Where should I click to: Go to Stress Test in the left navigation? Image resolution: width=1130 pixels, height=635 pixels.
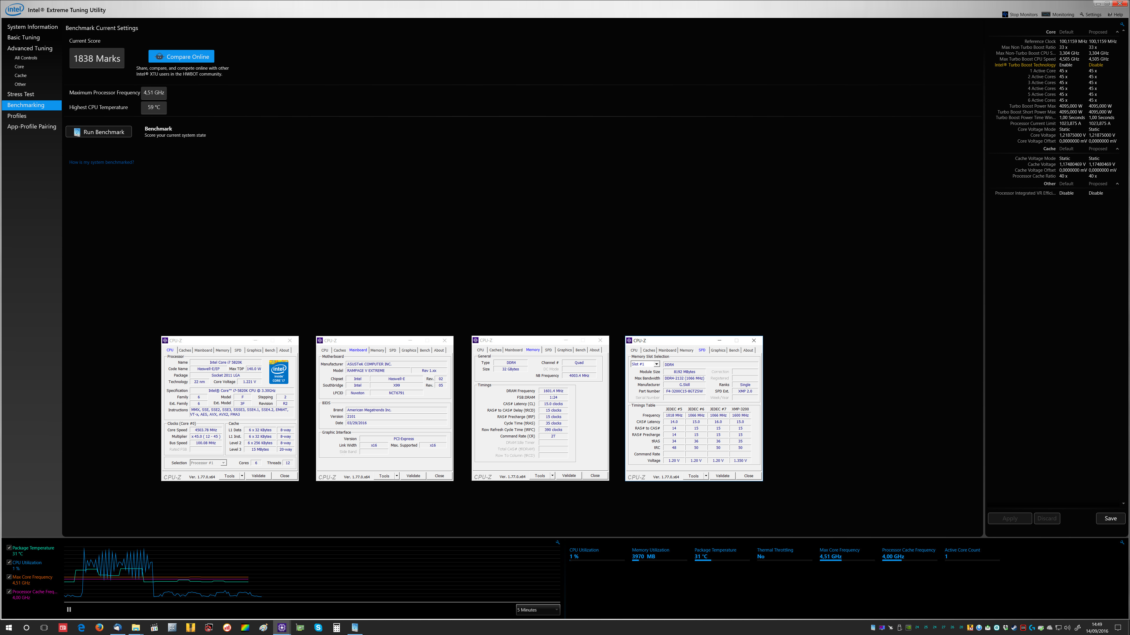coord(21,94)
